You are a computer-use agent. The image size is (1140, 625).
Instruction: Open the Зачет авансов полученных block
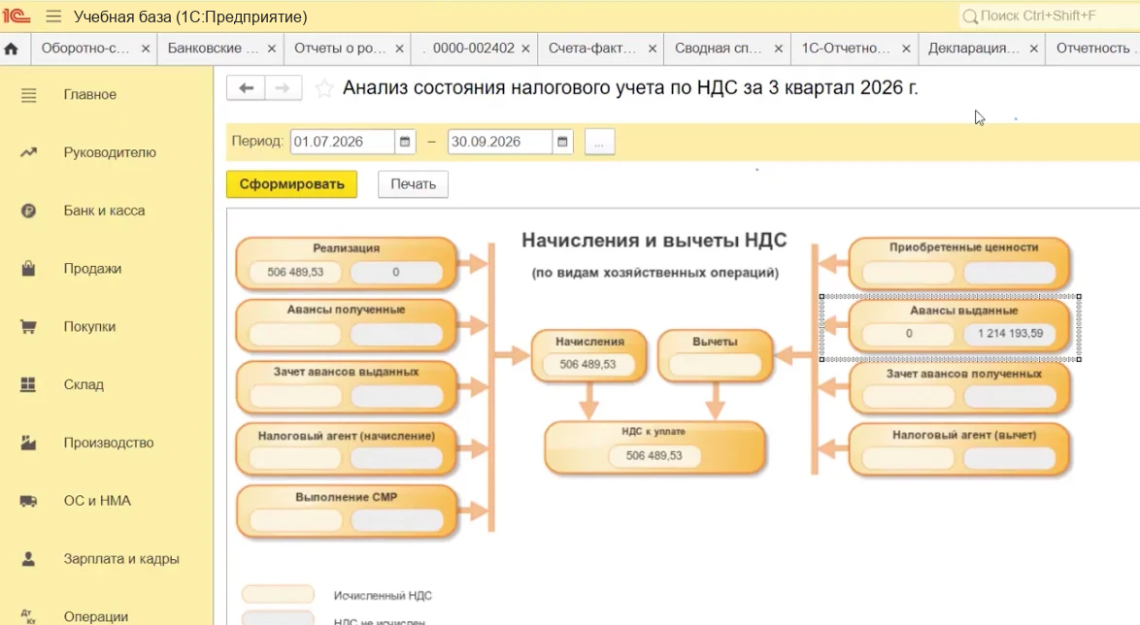click(959, 388)
